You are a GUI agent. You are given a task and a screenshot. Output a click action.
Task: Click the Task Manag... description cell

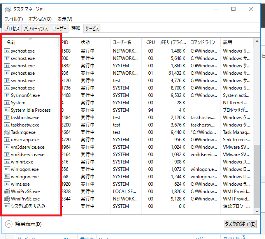(x=237, y=132)
